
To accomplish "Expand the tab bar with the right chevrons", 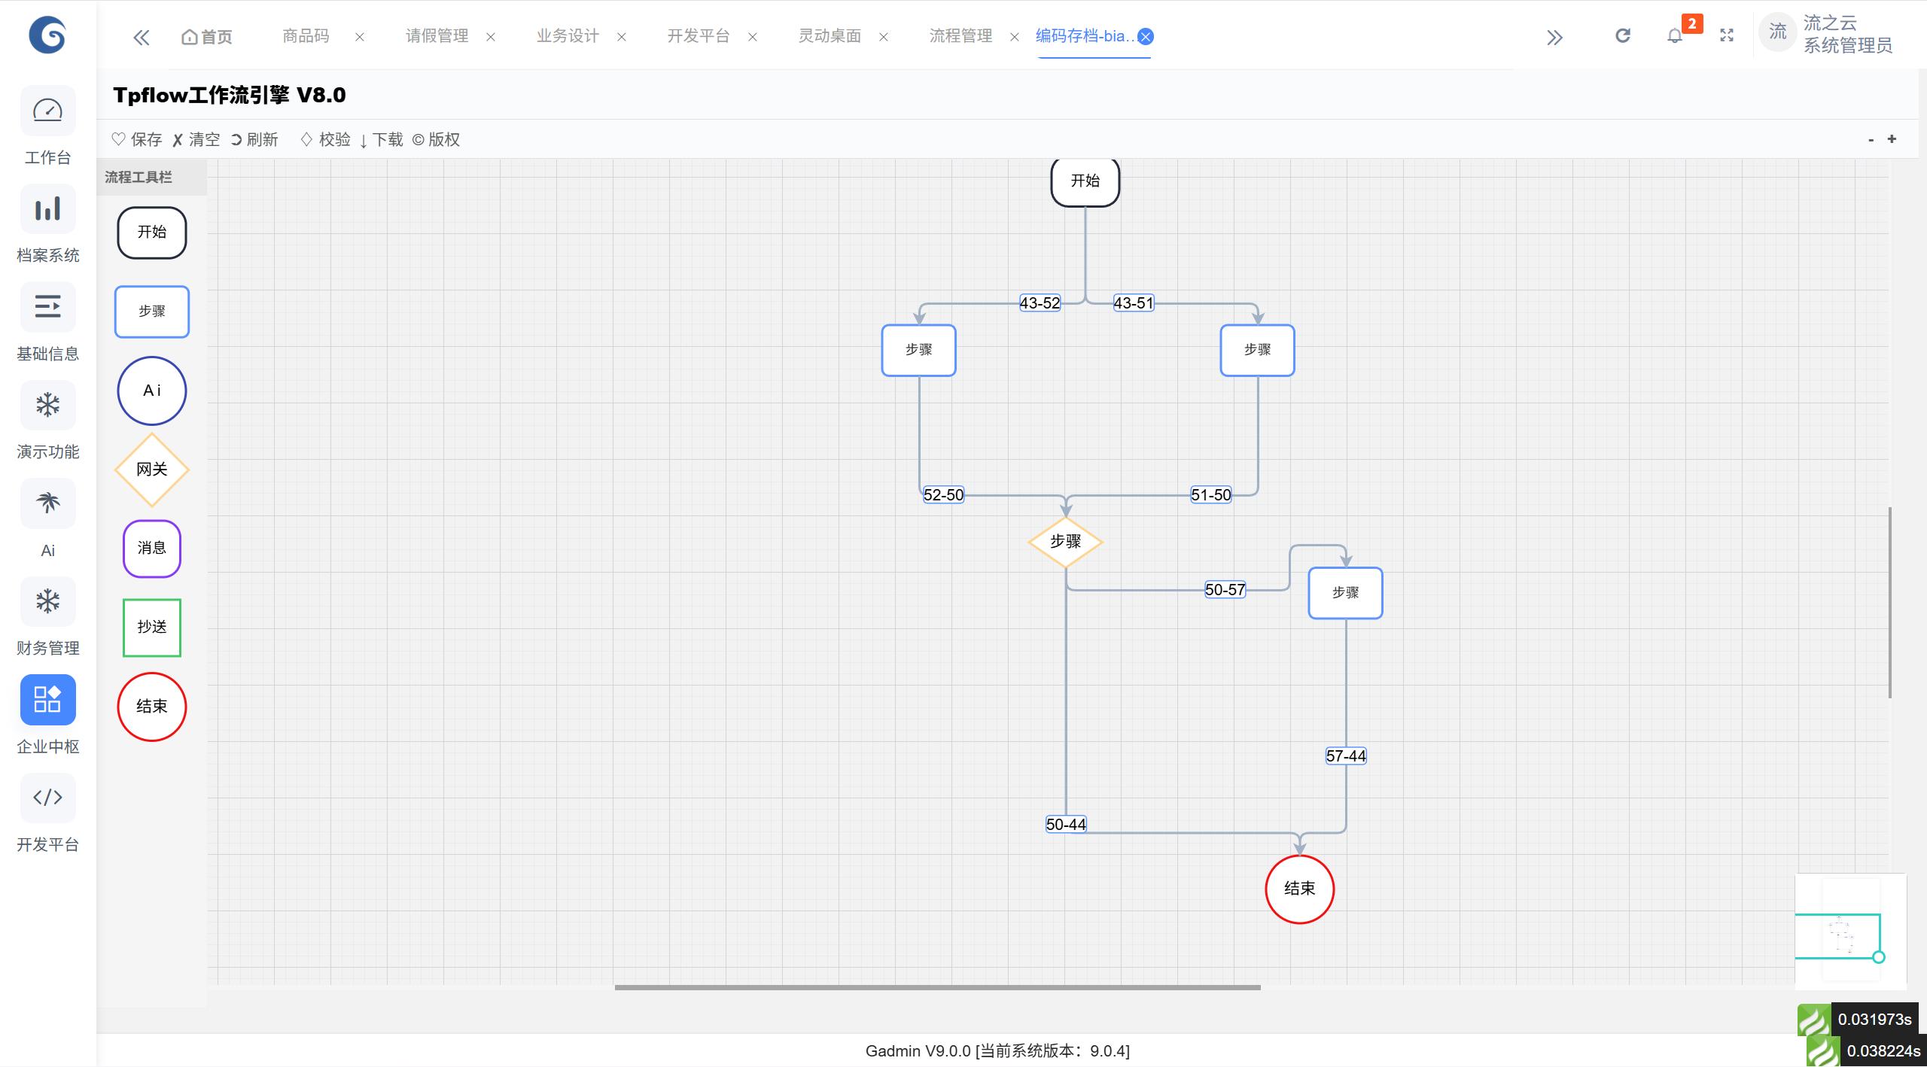I will coord(1555,36).
